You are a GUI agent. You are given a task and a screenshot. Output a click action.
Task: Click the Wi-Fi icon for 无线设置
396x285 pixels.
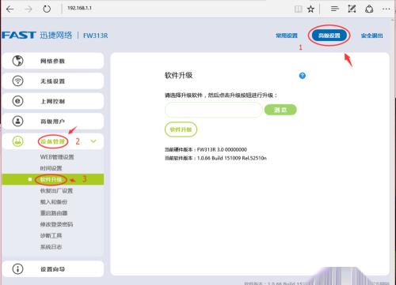point(18,81)
